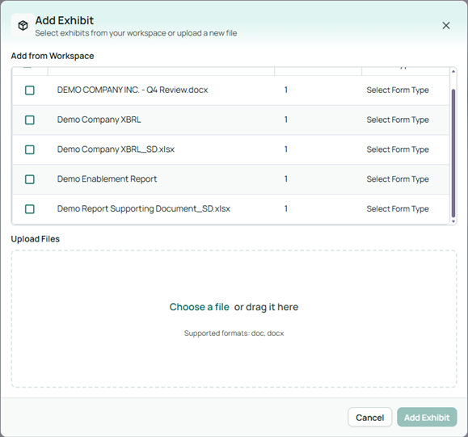The height and width of the screenshot is (437, 468).
Task: Click the scrollbar down arrow
Action: click(453, 221)
